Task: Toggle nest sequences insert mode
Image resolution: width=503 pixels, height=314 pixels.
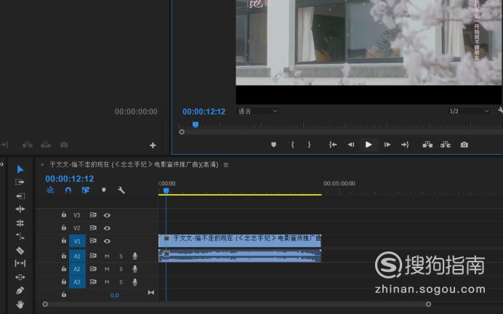Action: 50,190
